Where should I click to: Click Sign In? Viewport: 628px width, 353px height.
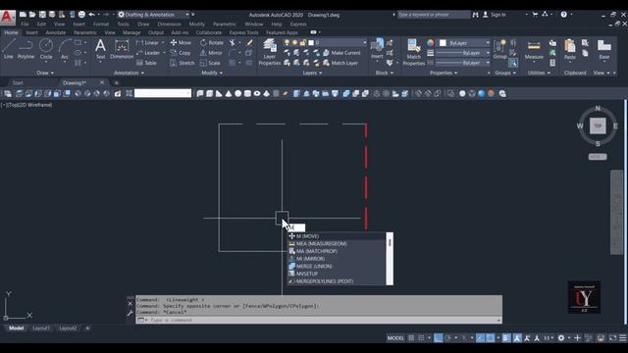(495, 15)
